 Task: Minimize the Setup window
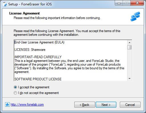point(119,3)
